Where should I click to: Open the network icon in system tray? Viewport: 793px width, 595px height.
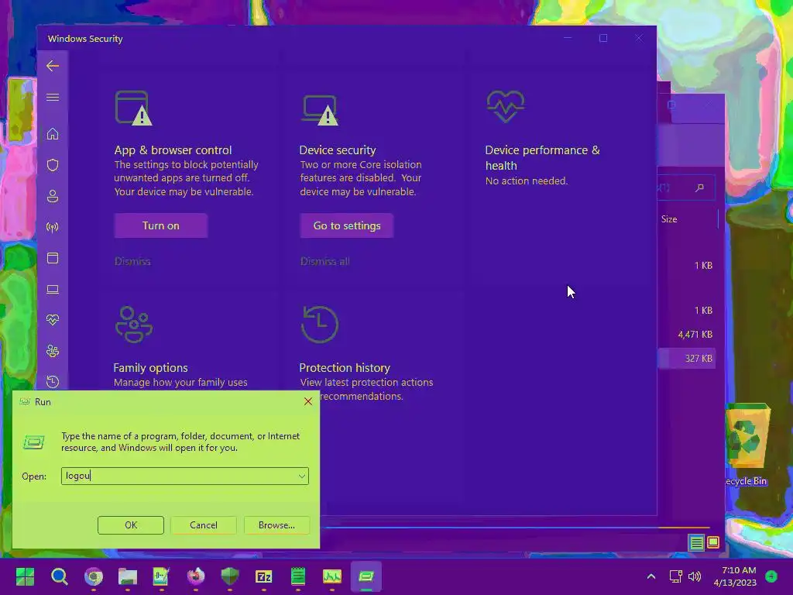pyautogui.click(x=675, y=576)
